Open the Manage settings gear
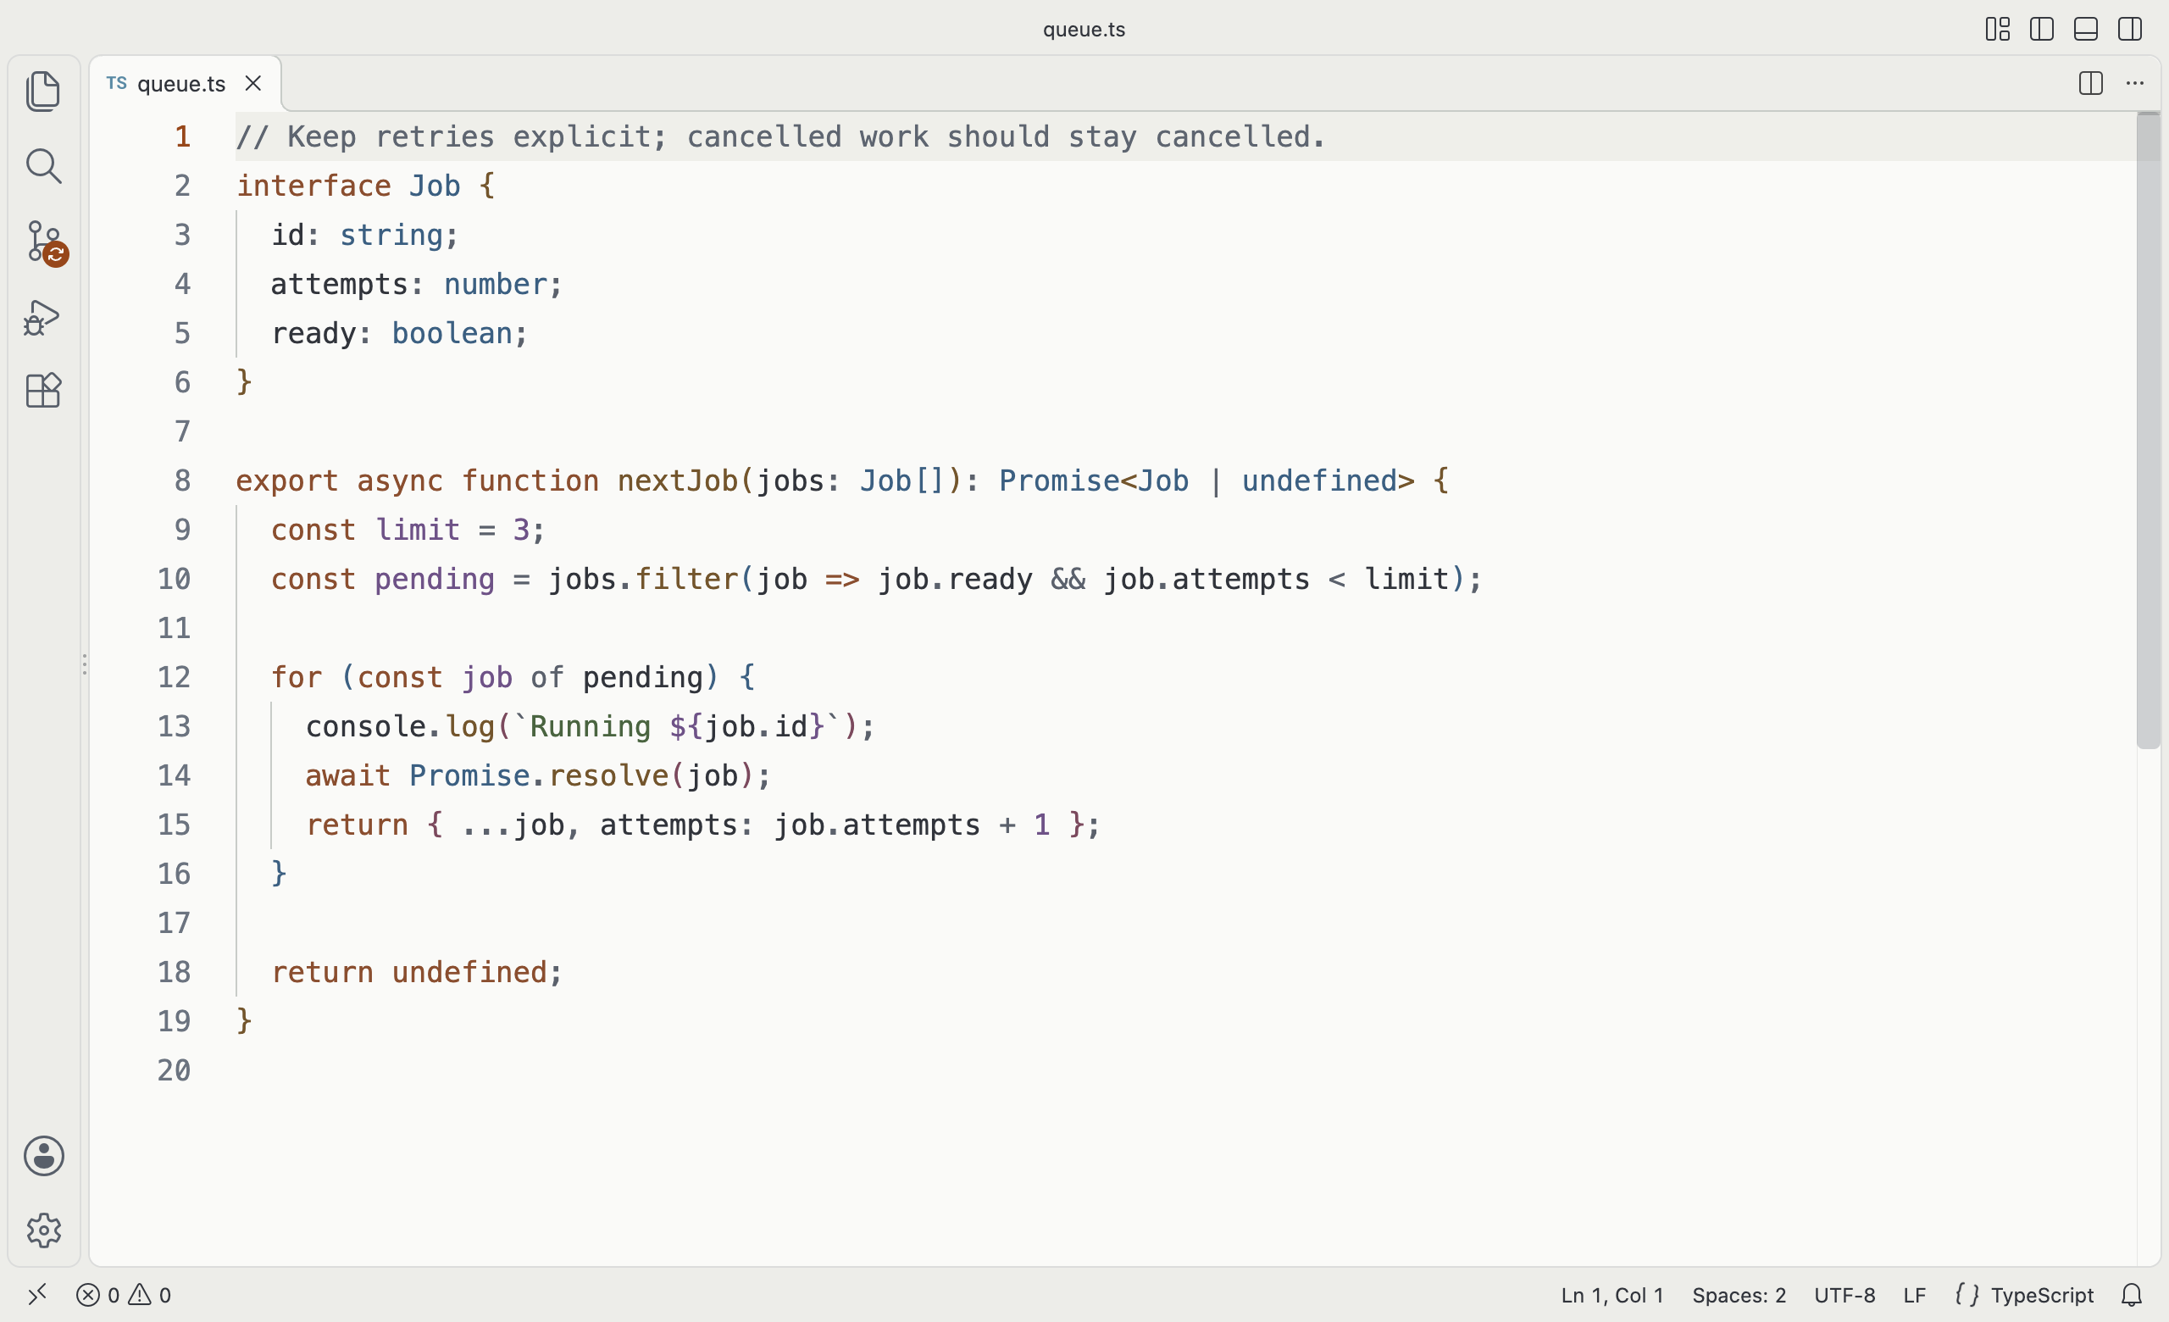This screenshot has height=1322, width=2169. click(x=43, y=1230)
